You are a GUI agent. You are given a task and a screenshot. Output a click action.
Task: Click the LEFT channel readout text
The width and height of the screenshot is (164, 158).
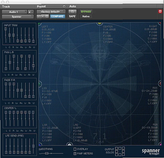[x=48, y=34]
